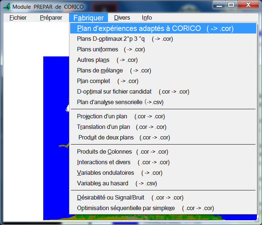Open the Préparer menu

click(x=51, y=17)
